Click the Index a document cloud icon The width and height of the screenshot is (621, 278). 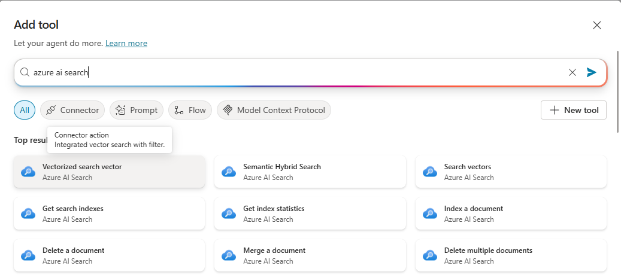[x=430, y=214]
